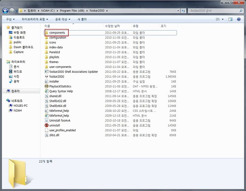Select HOLIES-PC under network
This screenshot has width=246, height=191.
[x=18, y=106]
